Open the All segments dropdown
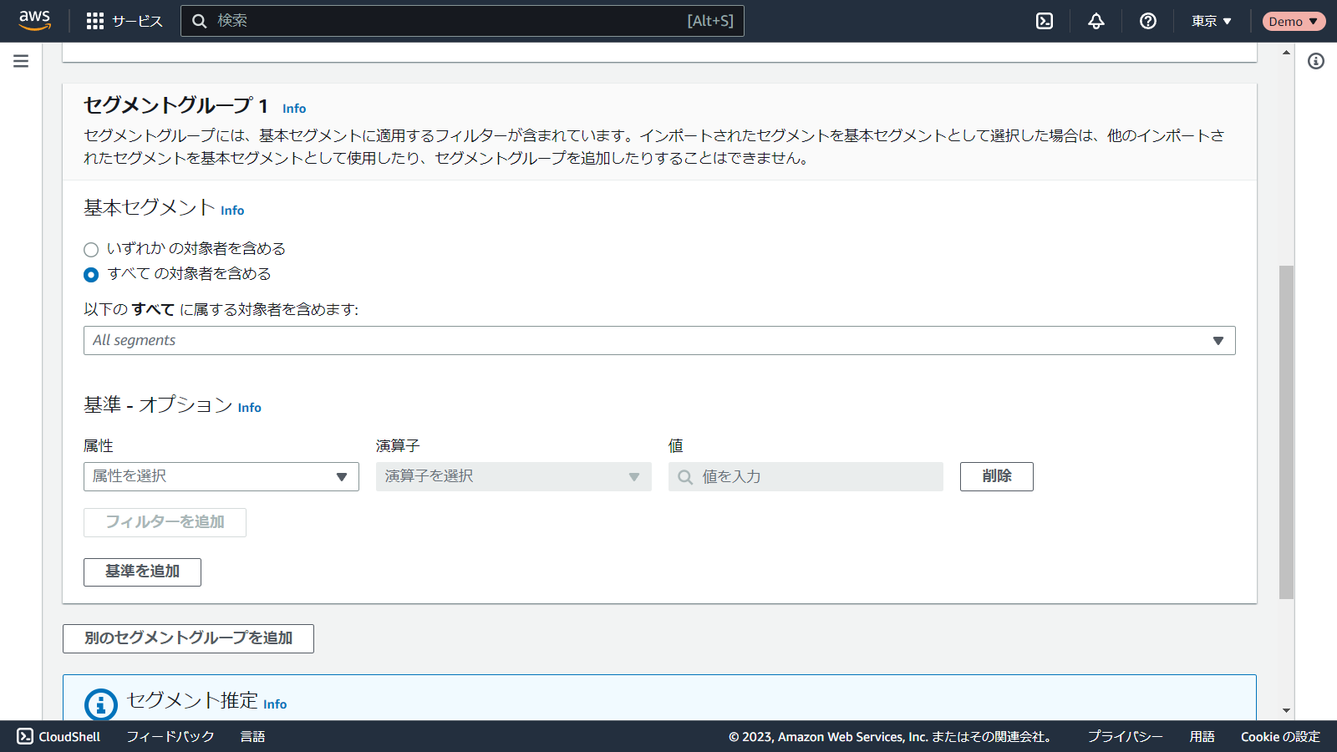 click(x=658, y=341)
